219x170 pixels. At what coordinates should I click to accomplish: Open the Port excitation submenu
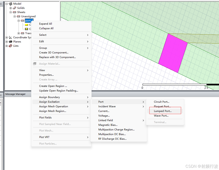[119, 102]
